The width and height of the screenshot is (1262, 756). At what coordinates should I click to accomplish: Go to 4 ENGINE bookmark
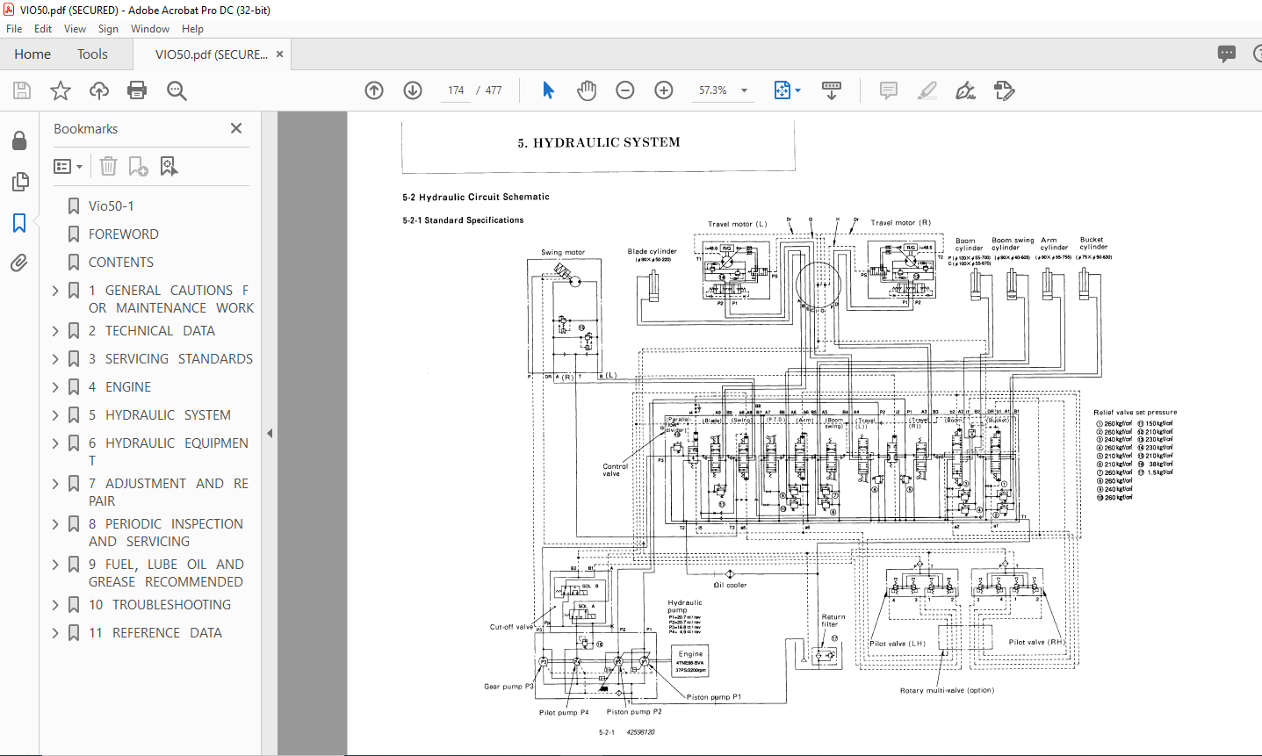click(x=119, y=387)
